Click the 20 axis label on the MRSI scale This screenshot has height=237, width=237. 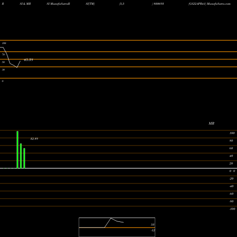tap(231, 164)
